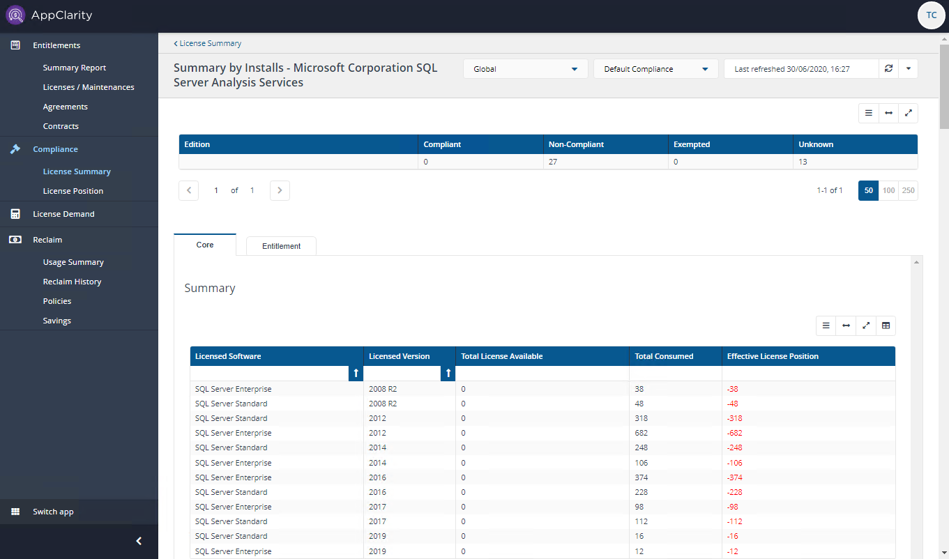This screenshot has width=949, height=559.
Task: Click Total Consumed value 248
Action: click(x=641, y=447)
